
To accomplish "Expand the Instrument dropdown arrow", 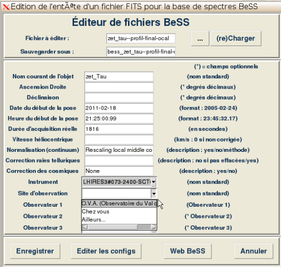I will click(153, 182).
